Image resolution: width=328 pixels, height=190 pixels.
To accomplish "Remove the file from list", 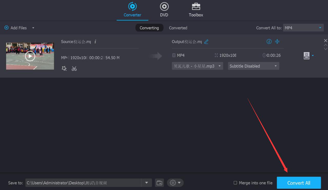I will point(325,40).
